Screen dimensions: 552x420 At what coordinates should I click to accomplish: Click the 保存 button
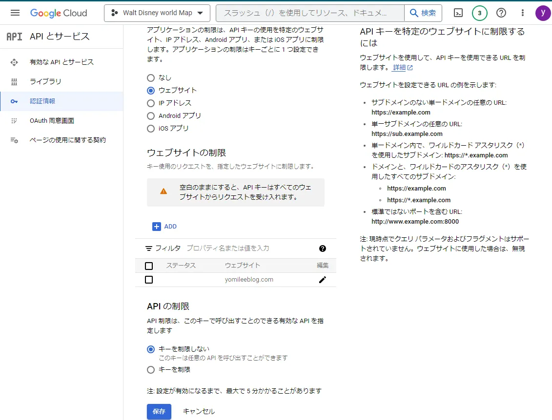pyautogui.click(x=159, y=411)
